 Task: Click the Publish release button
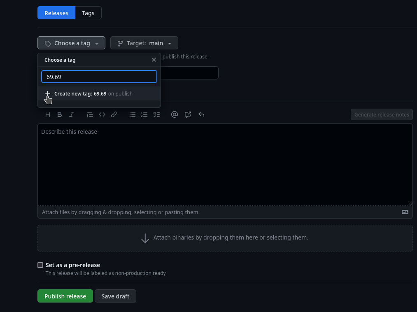tap(65, 296)
